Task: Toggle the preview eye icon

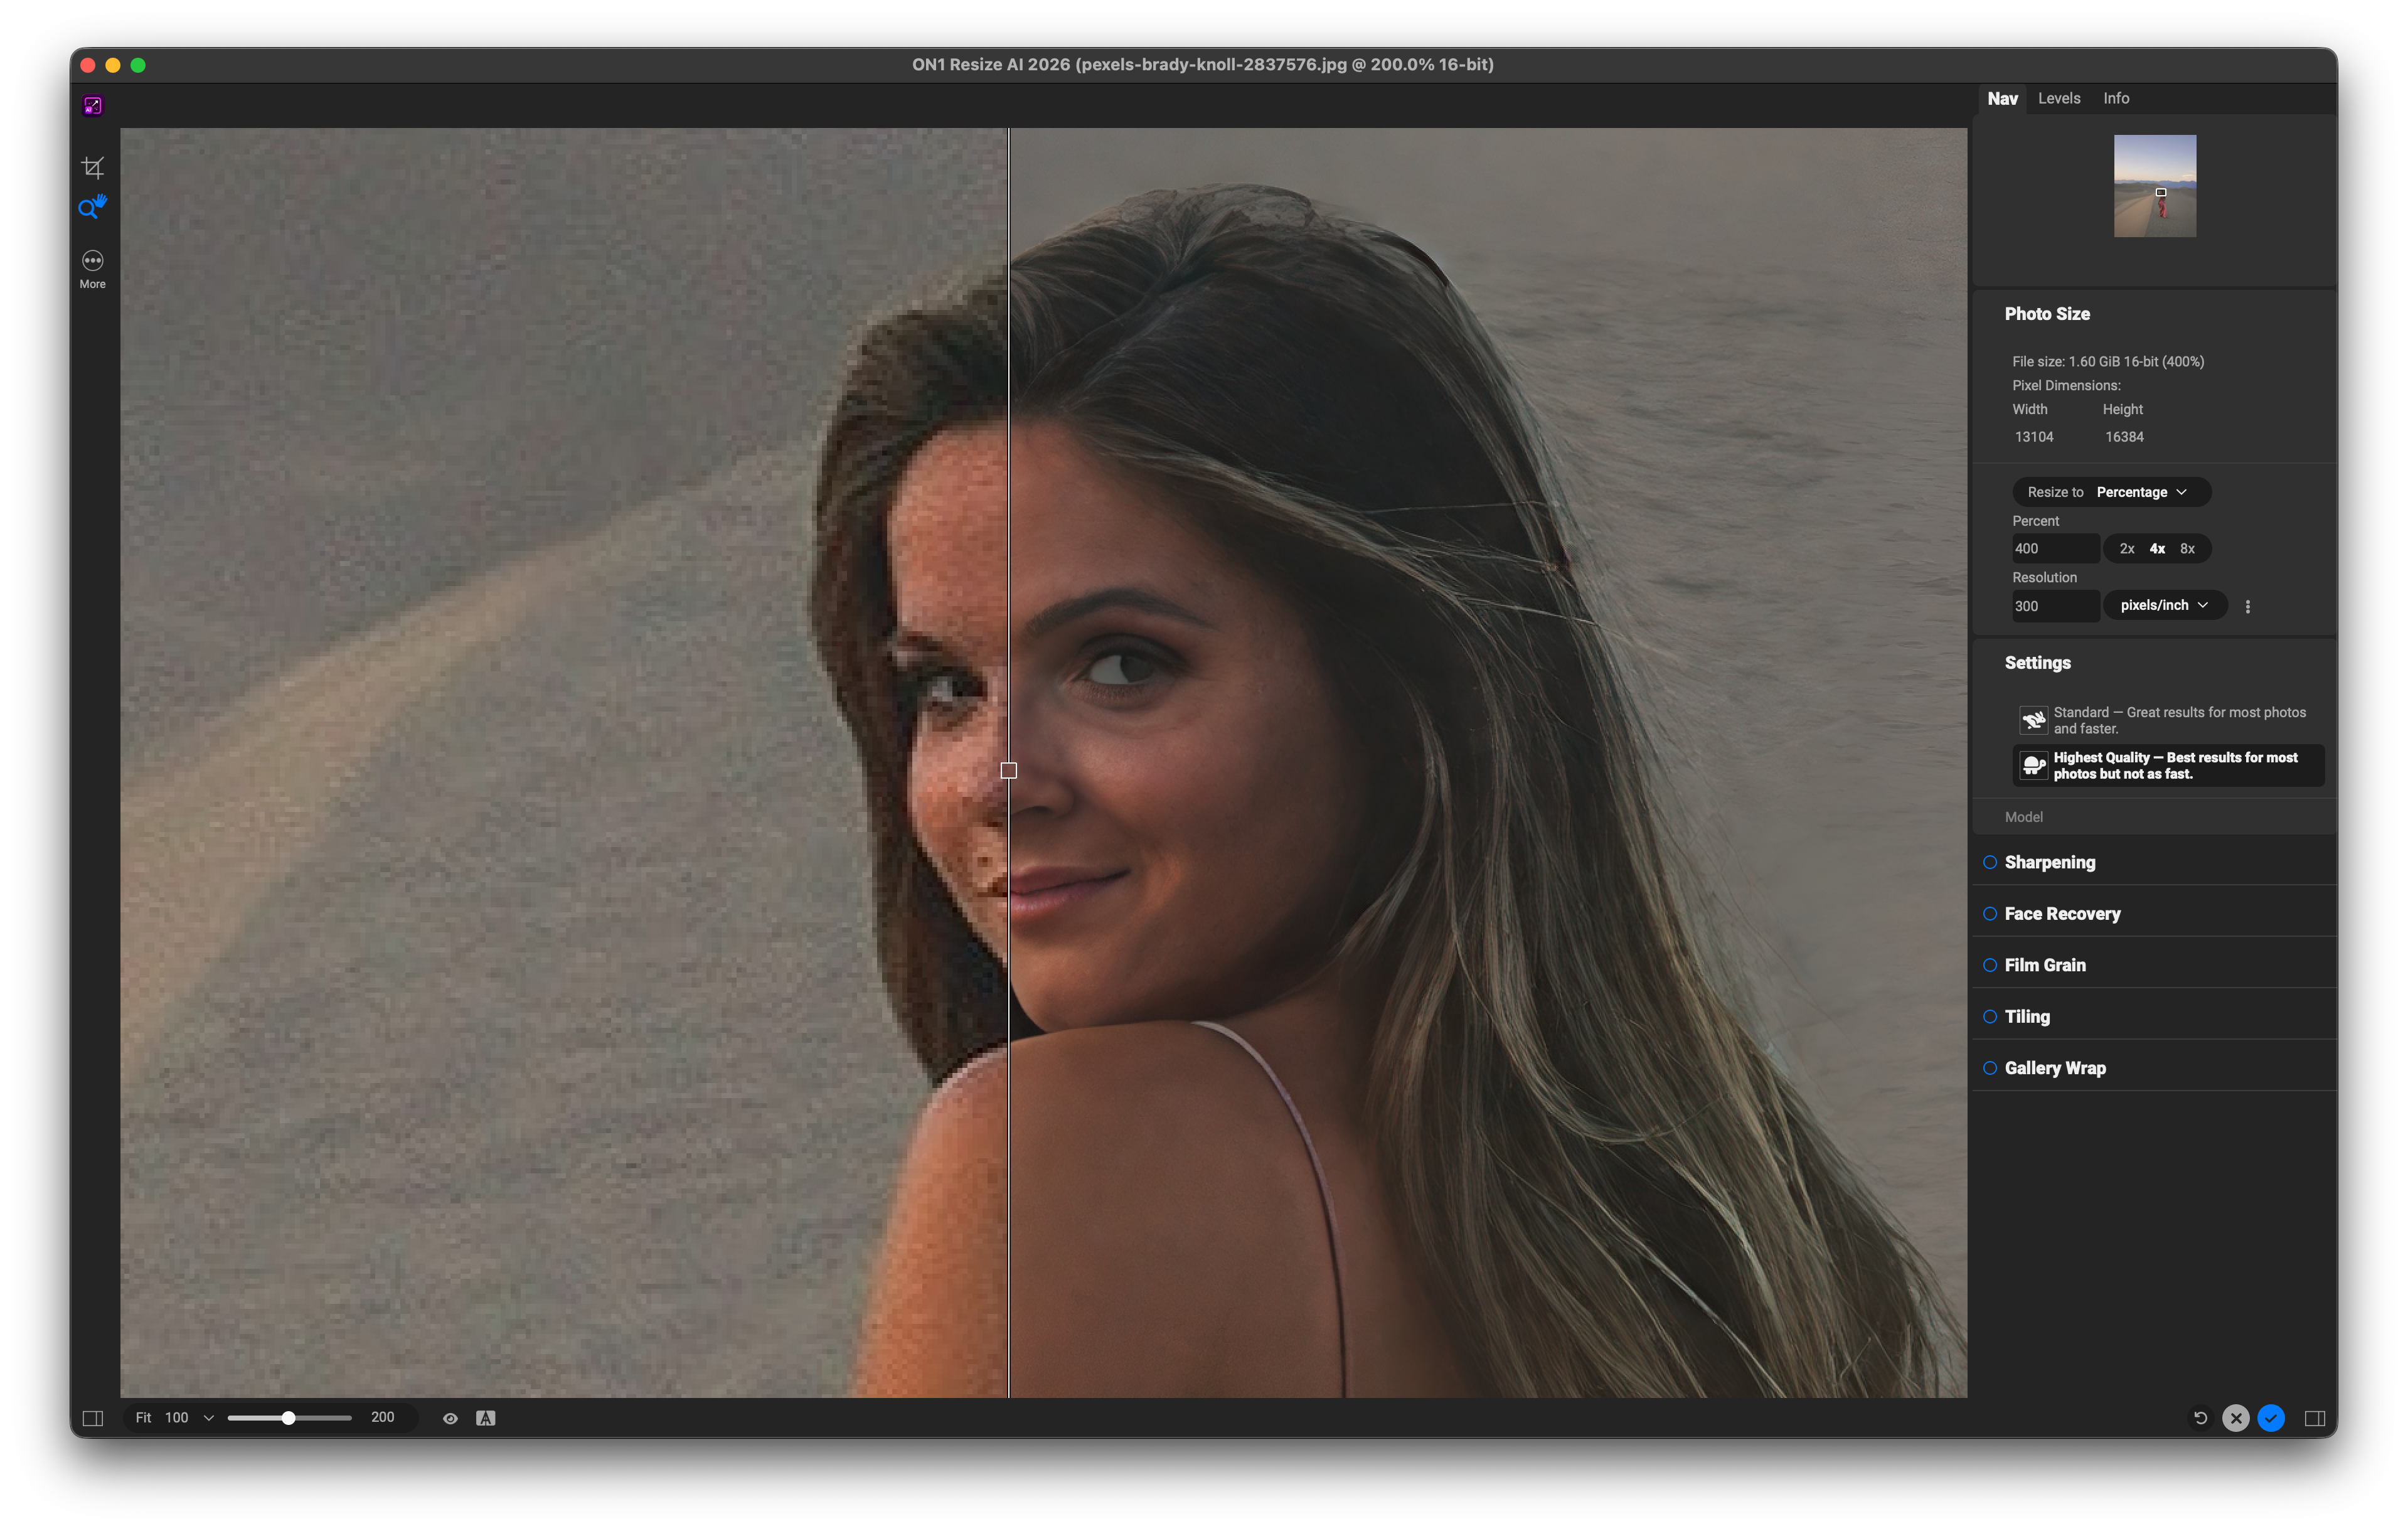Action: coord(450,1418)
